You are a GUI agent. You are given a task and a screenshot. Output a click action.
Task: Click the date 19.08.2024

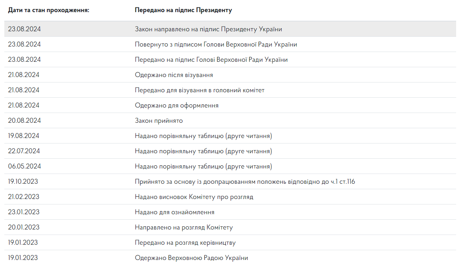[x=23, y=136]
